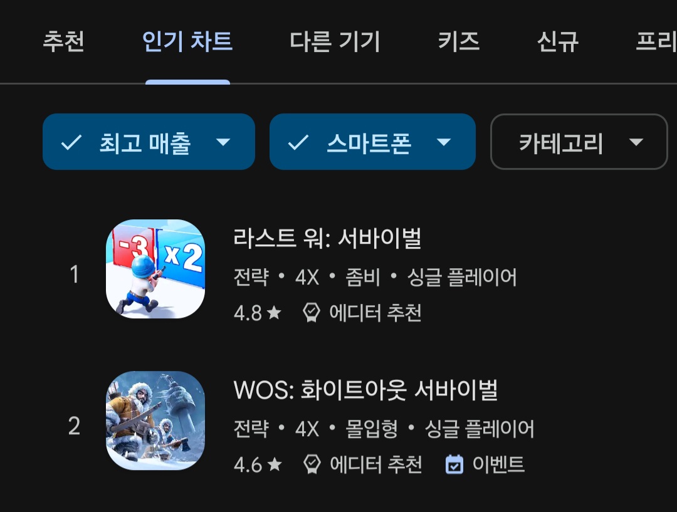
Task: Expand the 최고 매출 dropdown arrow
Action: coord(223,142)
